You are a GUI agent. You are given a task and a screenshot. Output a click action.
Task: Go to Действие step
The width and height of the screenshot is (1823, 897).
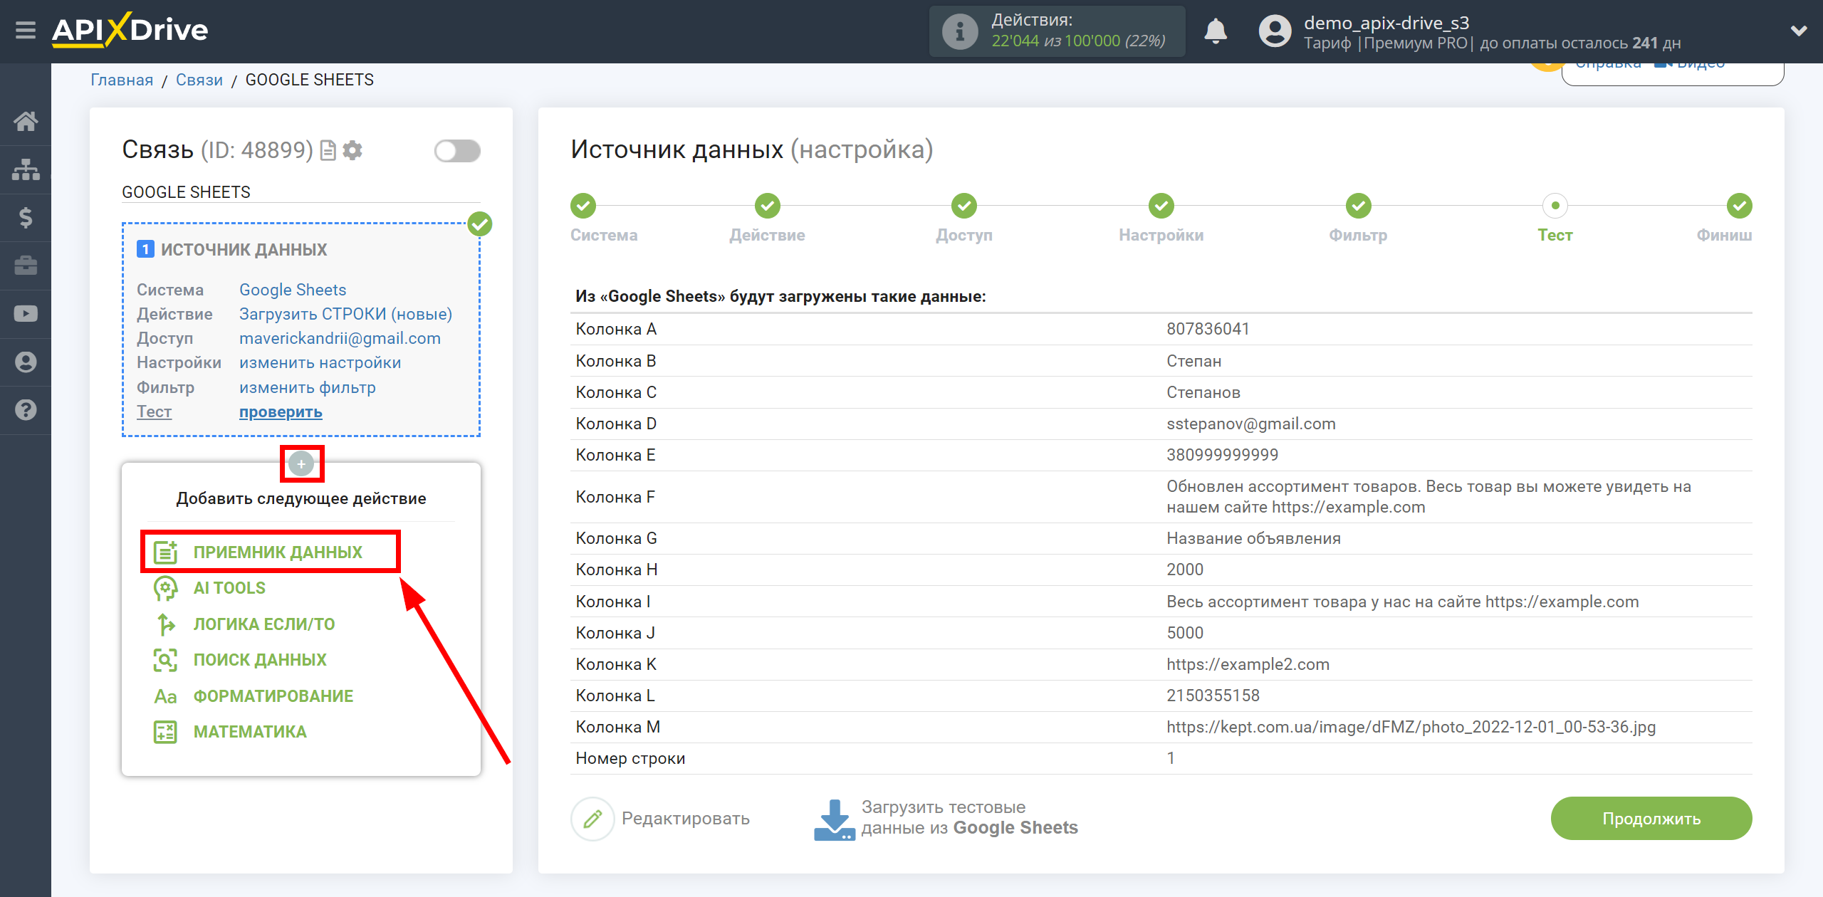click(767, 206)
